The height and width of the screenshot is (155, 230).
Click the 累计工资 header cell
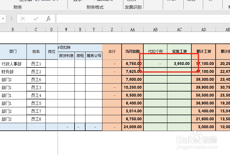click(x=203, y=52)
